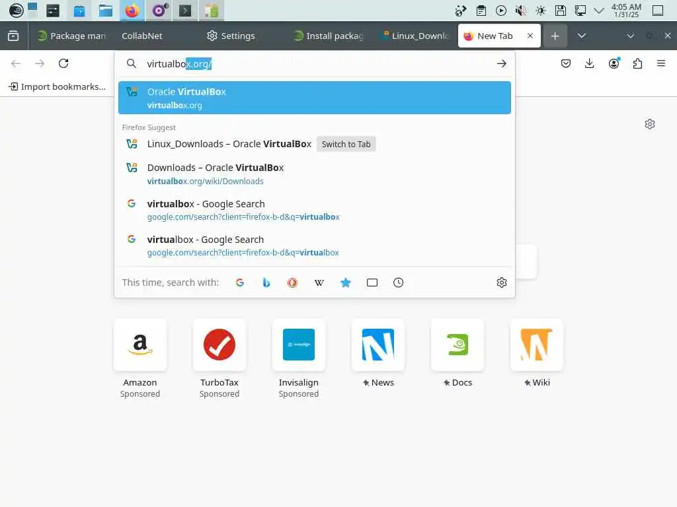Select Downloads – Oracle VirtualBox suggestion

pos(314,174)
